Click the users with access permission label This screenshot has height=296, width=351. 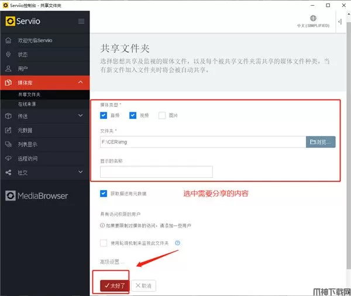pos(120,214)
